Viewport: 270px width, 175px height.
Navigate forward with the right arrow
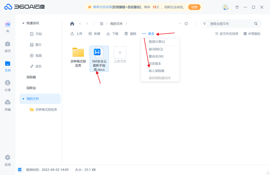[87, 24]
